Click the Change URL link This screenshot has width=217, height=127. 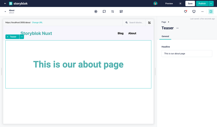(37, 23)
